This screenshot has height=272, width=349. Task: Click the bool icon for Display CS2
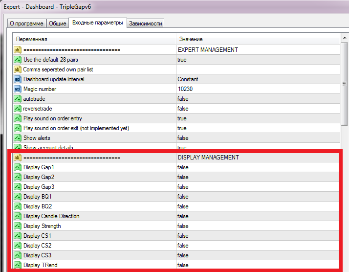click(18, 246)
